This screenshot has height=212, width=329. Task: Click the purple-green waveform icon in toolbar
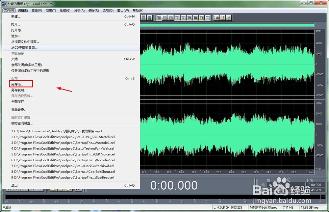143,18
